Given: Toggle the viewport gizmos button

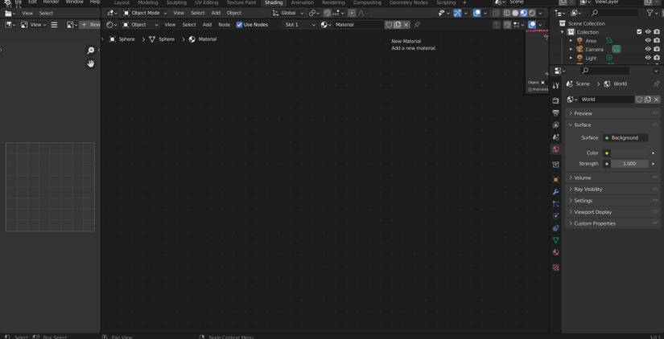Looking at the screenshot, I should [457, 13].
